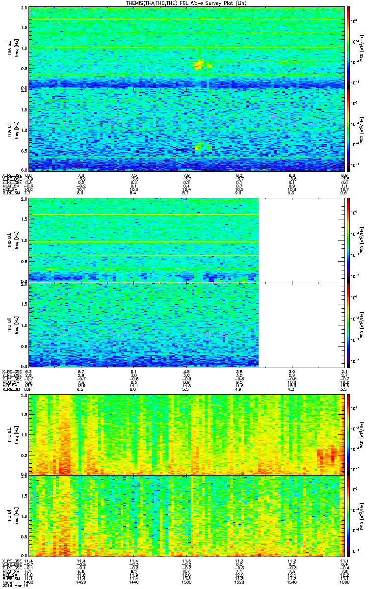Viewport: 368px width, 589px height.
Task: Click the red patch at right of THE B-perpendicular panel
Action: click(327, 456)
